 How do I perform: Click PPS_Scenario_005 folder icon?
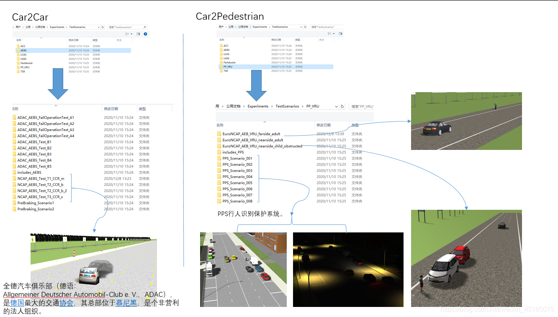[219, 183]
